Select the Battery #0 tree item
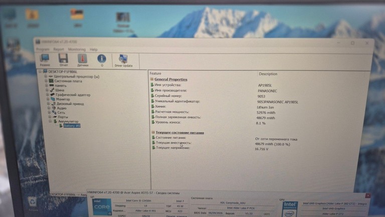This screenshot has height=217, width=385. coord(72,126)
